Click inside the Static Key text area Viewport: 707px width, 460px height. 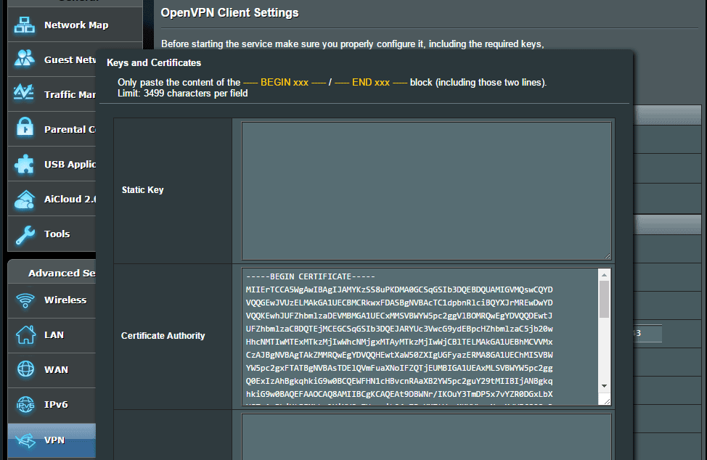tap(426, 191)
